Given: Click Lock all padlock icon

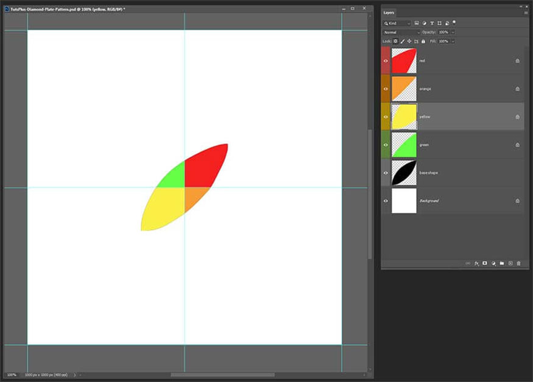Looking at the screenshot, I should pos(423,41).
